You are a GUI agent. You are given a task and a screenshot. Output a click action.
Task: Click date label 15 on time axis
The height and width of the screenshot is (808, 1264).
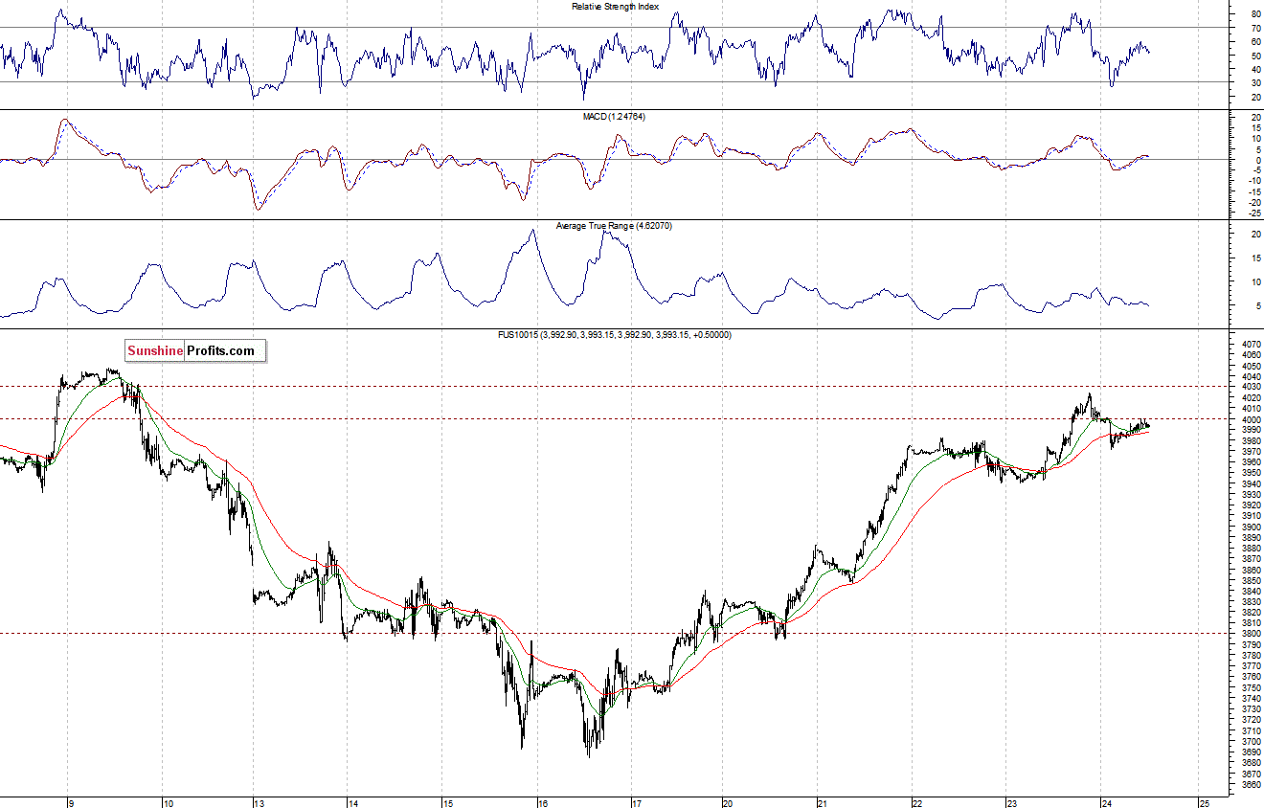point(446,802)
